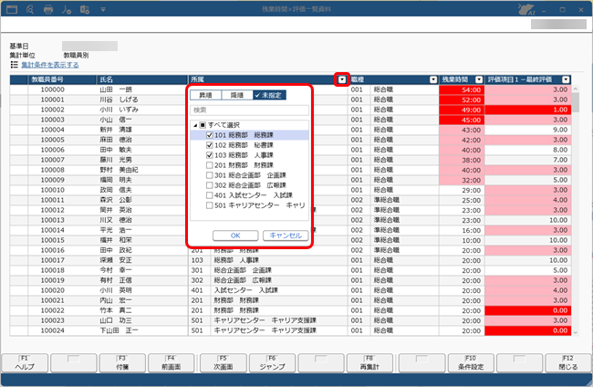
Task: Select 未指定 sort option
Action: pyautogui.click(x=269, y=95)
